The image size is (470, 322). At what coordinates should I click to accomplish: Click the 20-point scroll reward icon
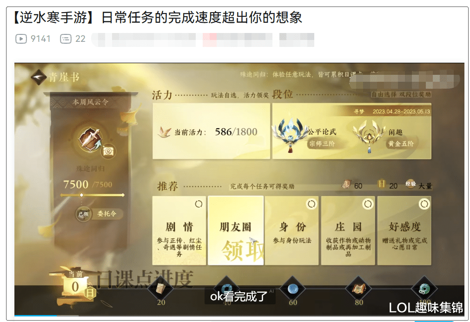(x=161, y=289)
